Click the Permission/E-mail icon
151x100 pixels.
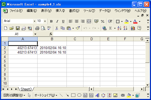pyautogui.click(x=24, y=28)
